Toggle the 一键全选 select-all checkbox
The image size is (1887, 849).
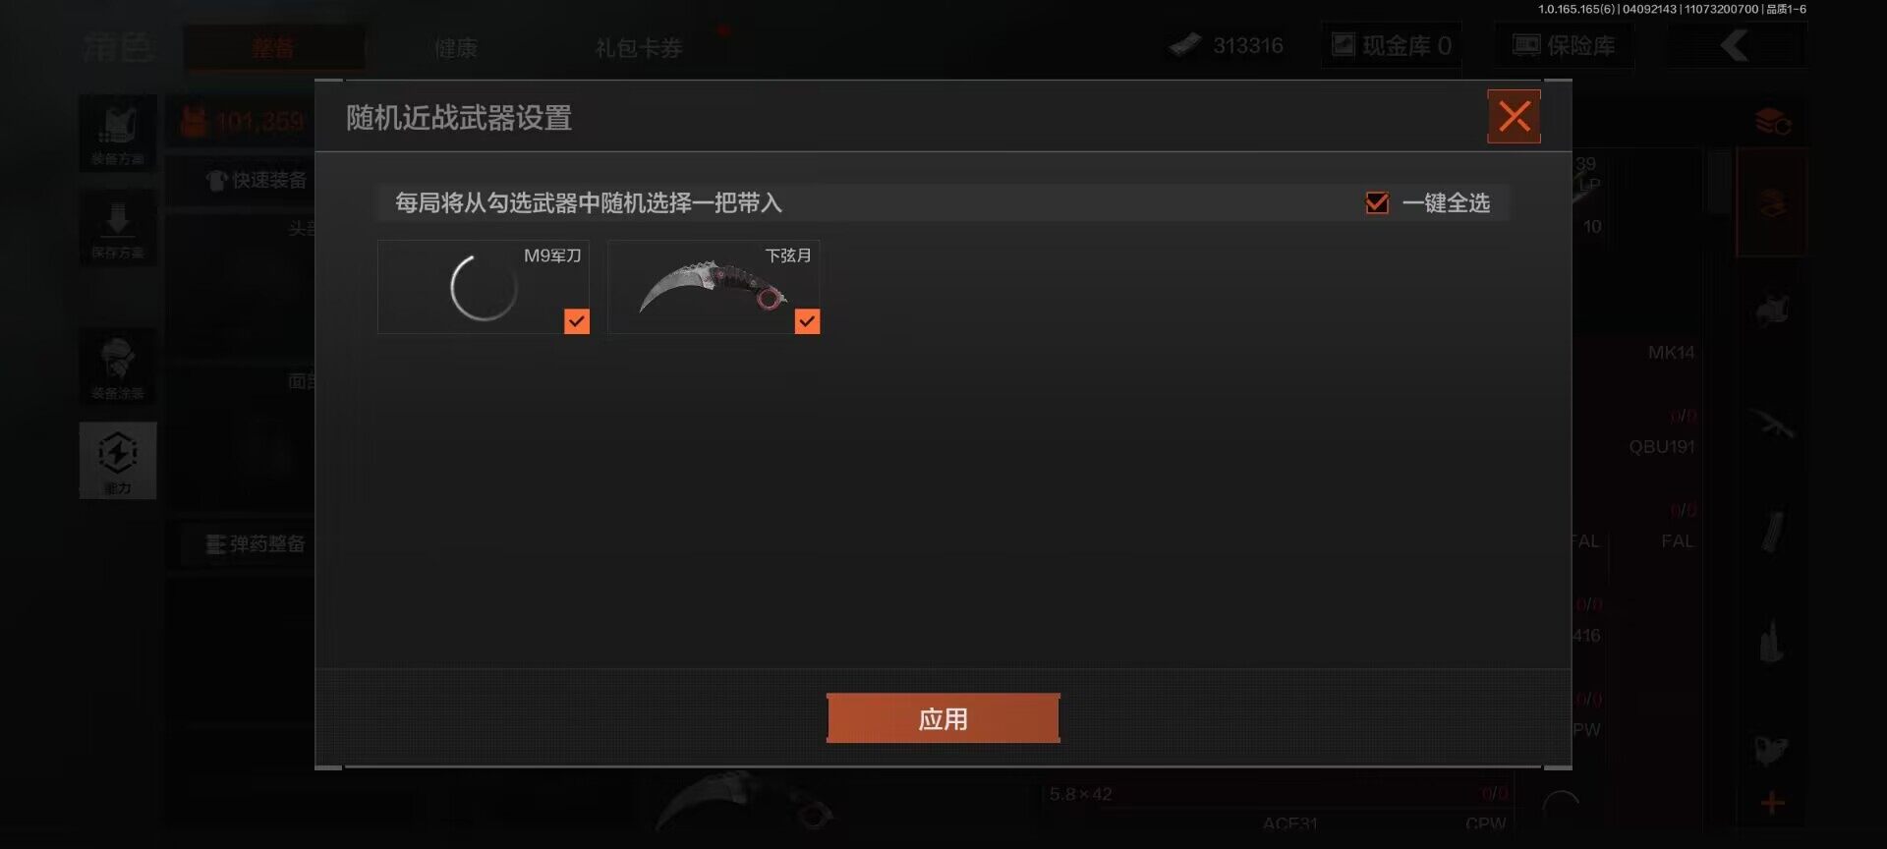[1377, 203]
